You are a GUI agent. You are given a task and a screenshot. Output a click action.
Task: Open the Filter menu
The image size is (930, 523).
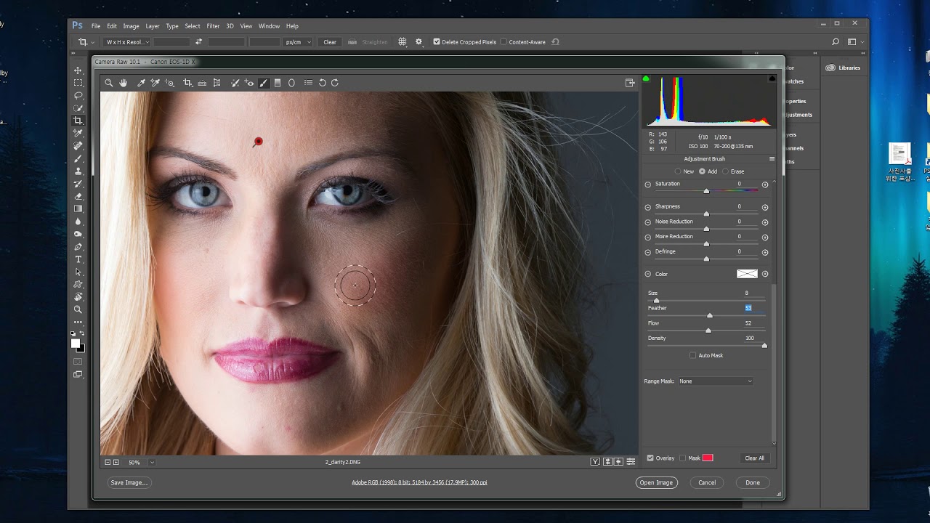pos(213,26)
